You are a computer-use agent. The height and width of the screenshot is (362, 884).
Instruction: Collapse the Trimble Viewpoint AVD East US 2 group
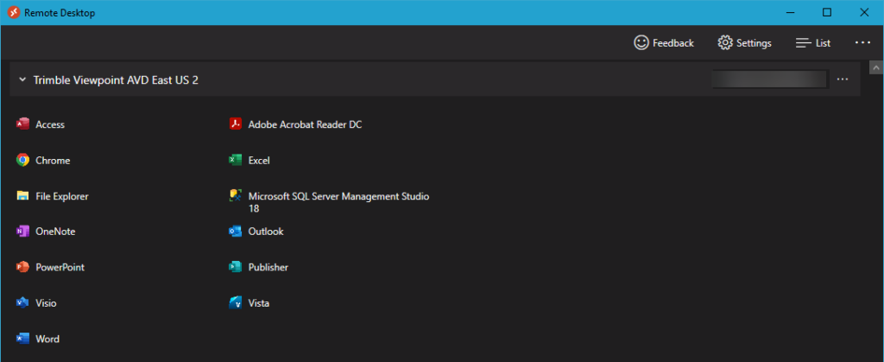22,80
